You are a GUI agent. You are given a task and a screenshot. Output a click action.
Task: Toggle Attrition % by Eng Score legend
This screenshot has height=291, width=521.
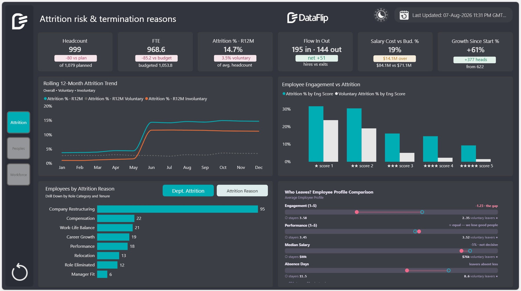tap(308, 94)
